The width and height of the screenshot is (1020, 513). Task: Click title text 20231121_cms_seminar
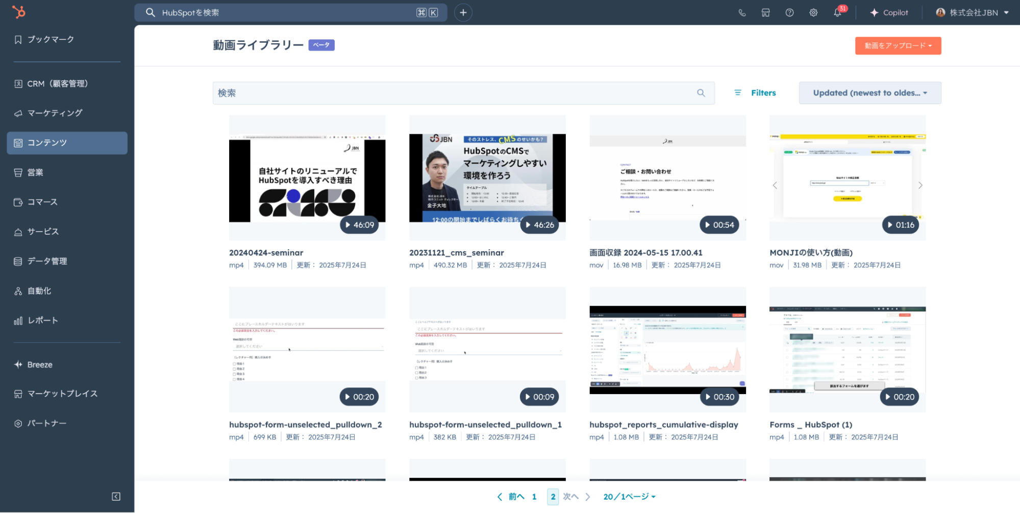[x=457, y=253]
